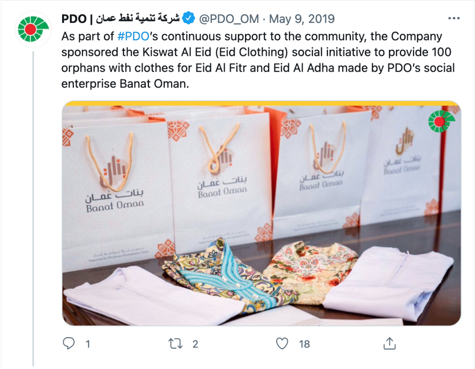The height and width of the screenshot is (369, 475).
Task: Click the tweet body text
Action: (258, 60)
